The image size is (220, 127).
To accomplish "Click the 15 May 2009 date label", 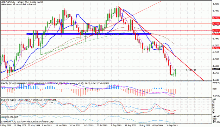I will [20, 125].
